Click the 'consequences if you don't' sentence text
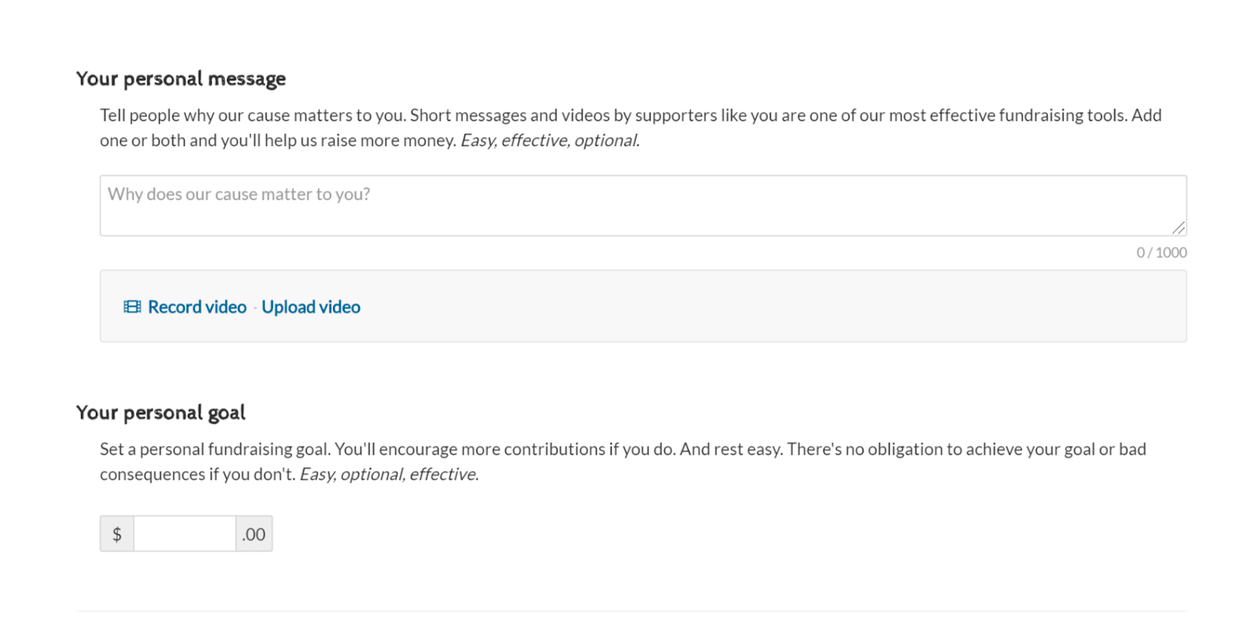This screenshot has width=1248, height=628. pos(197,474)
